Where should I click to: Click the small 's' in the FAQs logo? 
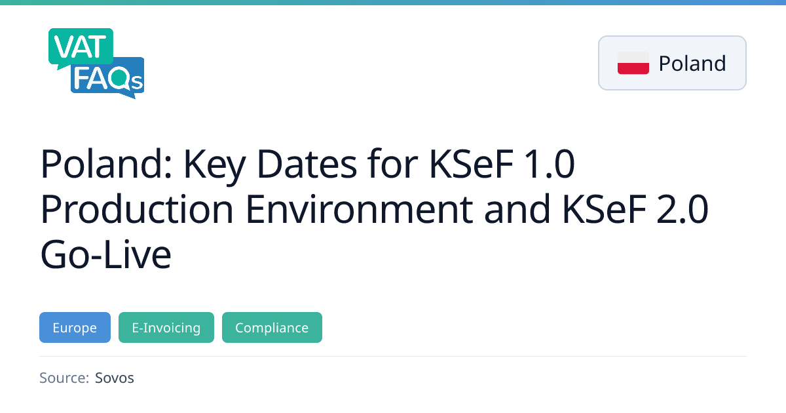pos(136,83)
